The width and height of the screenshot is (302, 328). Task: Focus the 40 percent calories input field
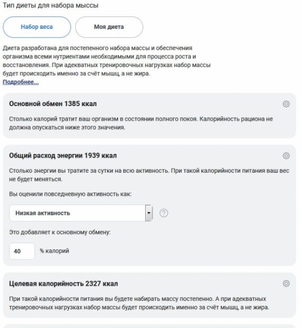(x=22, y=251)
